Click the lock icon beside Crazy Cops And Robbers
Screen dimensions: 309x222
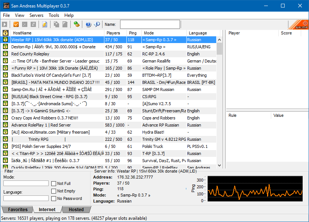(6, 118)
